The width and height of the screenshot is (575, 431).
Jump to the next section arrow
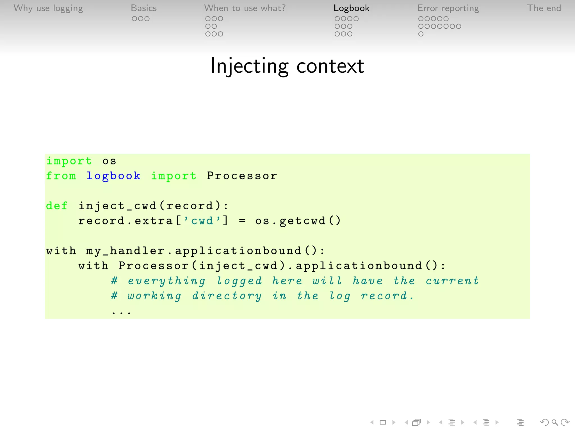coord(497,422)
